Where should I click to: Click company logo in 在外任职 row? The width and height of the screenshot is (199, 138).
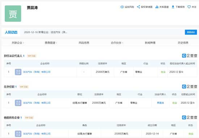tap(18, 103)
